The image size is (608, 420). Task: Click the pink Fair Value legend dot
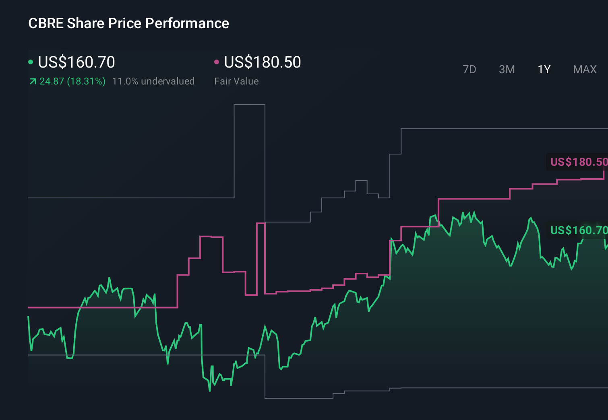point(217,62)
